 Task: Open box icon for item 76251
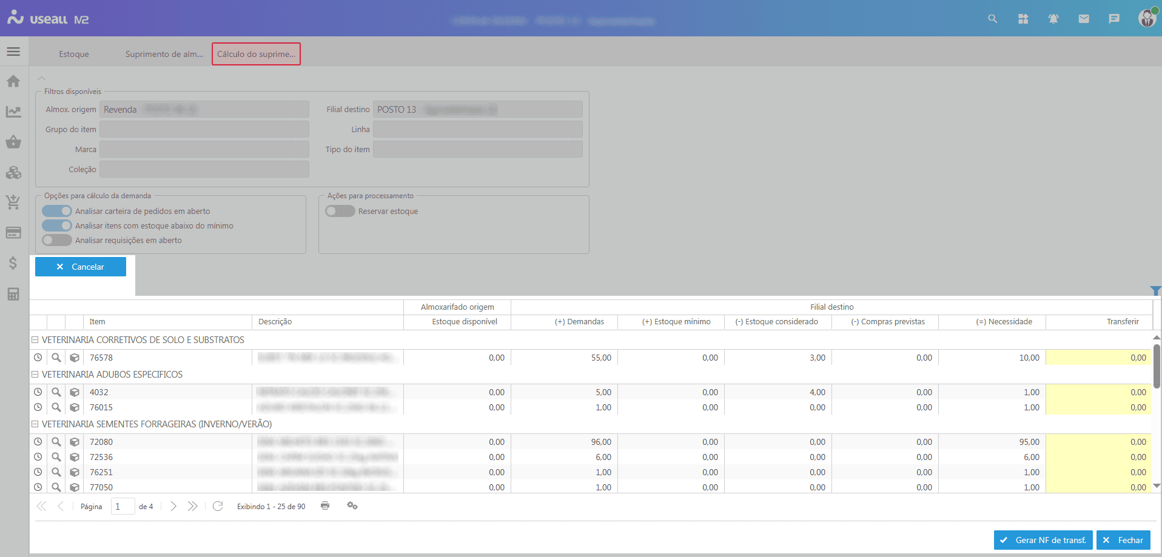click(75, 472)
